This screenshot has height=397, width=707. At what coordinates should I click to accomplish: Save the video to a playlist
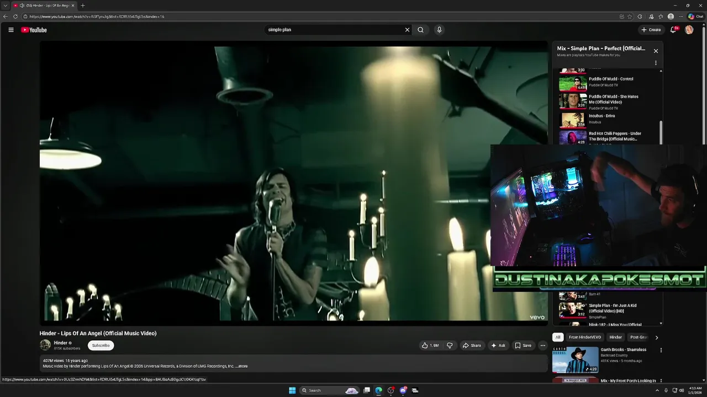click(523, 346)
